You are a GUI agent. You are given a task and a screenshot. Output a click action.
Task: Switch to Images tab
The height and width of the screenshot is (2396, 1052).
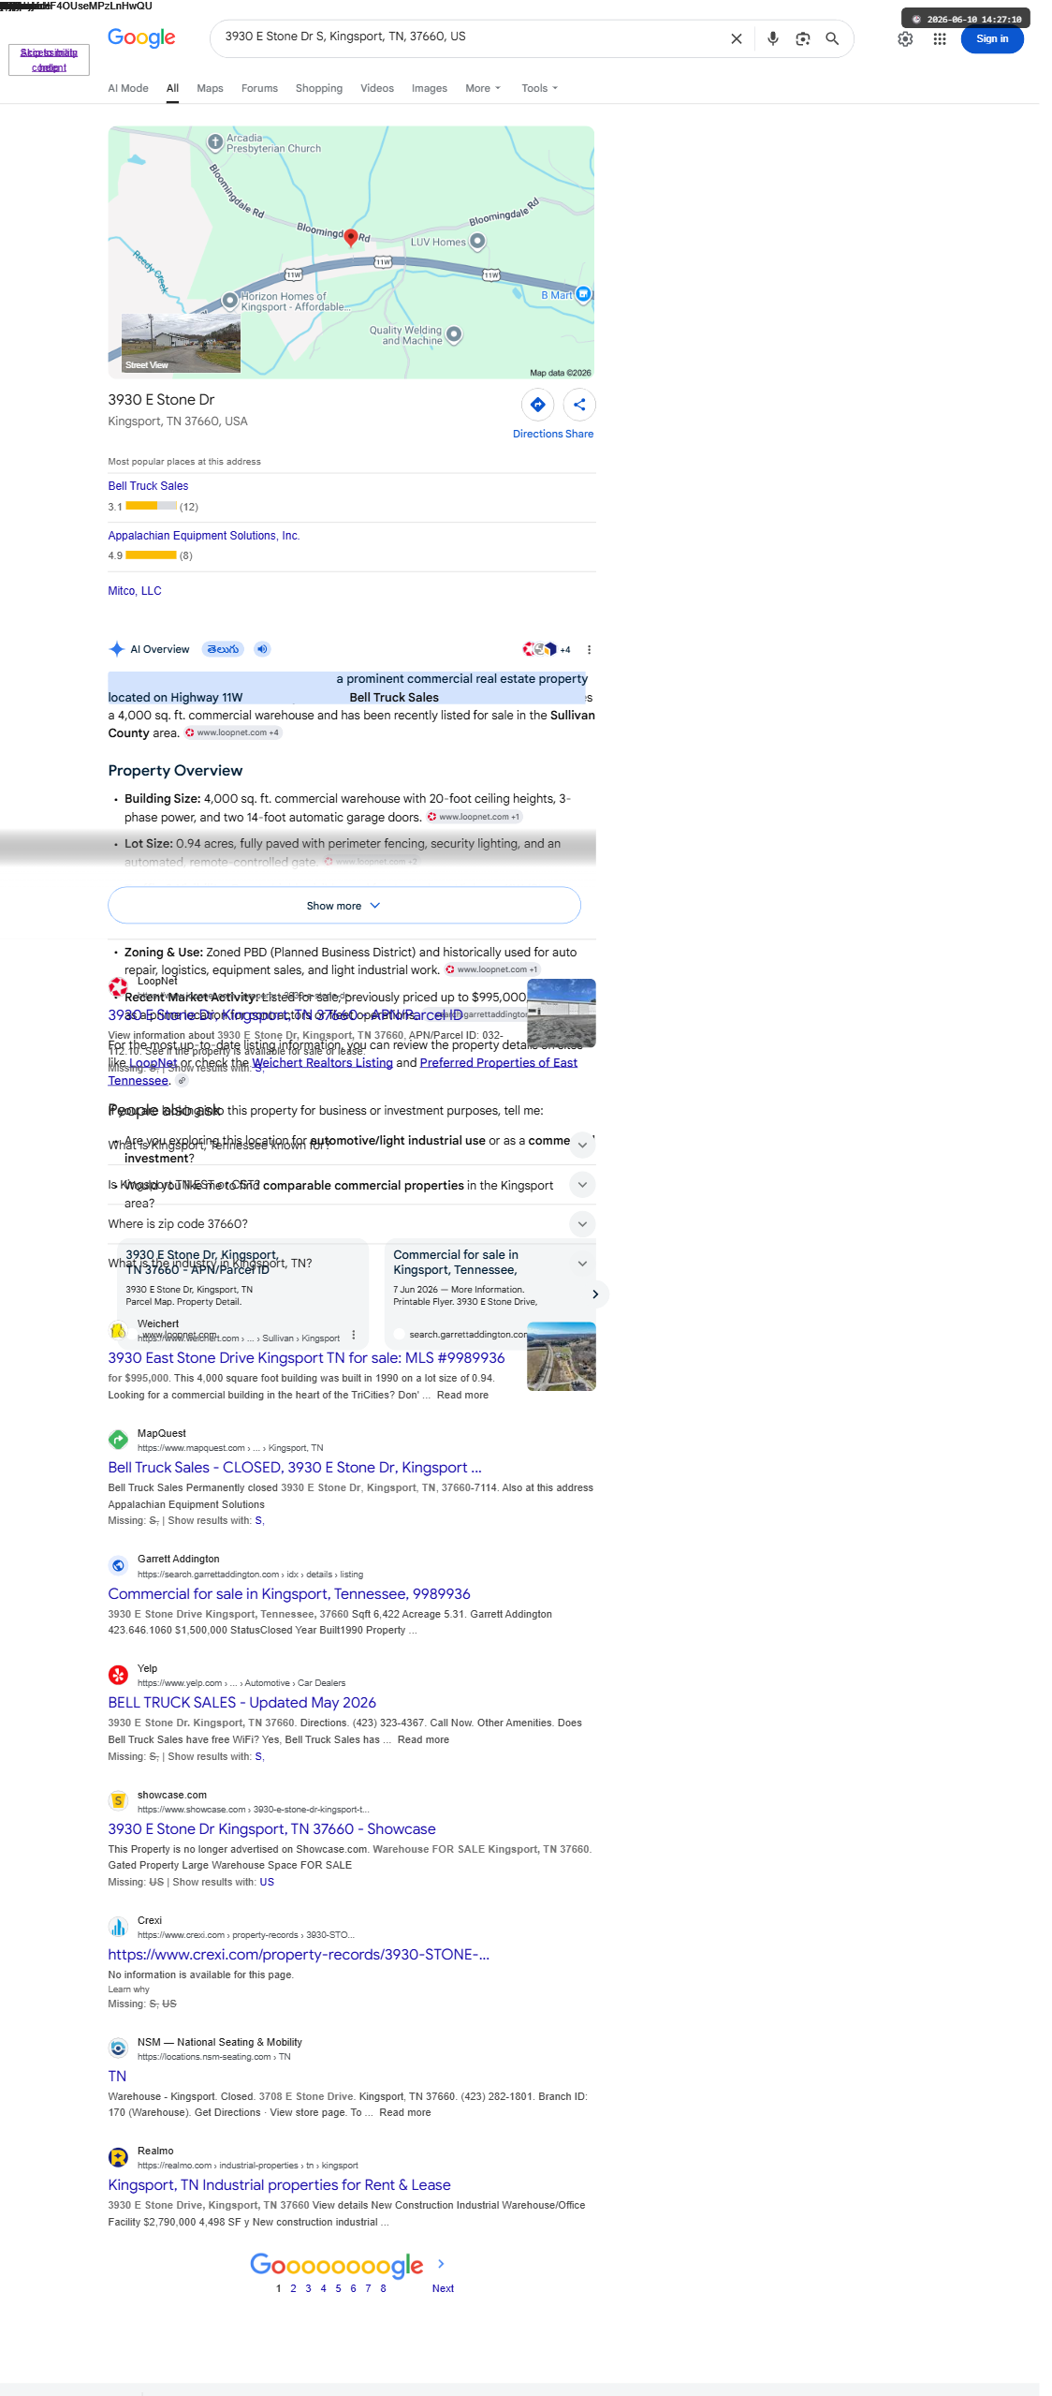430,88
